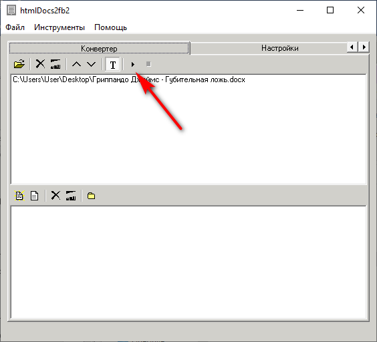Screen dimensions: 377x342
Task: Delete output entry with lower X icon
Action: [x=55, y=196]
